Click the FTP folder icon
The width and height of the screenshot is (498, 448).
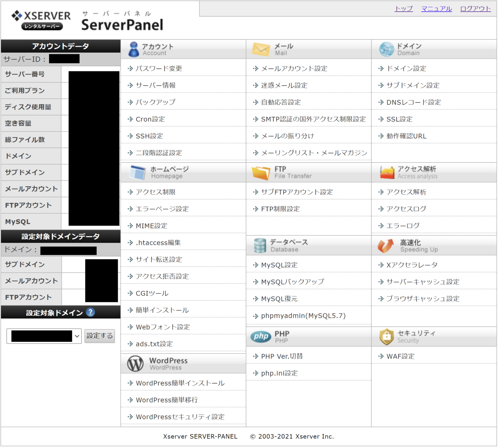click(260, 172)
